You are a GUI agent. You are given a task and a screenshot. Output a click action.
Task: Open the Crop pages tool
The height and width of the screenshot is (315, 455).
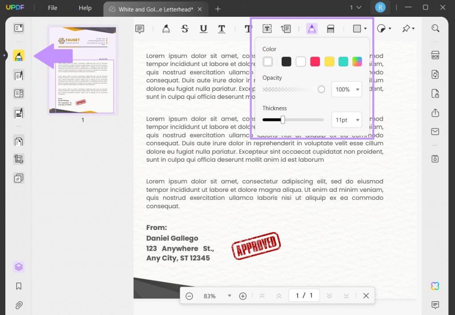tap(18, 159)
